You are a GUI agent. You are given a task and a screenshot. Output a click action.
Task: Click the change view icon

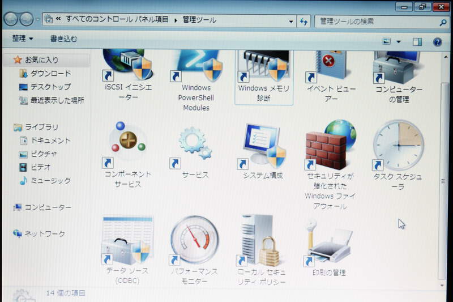click(387, 41)
